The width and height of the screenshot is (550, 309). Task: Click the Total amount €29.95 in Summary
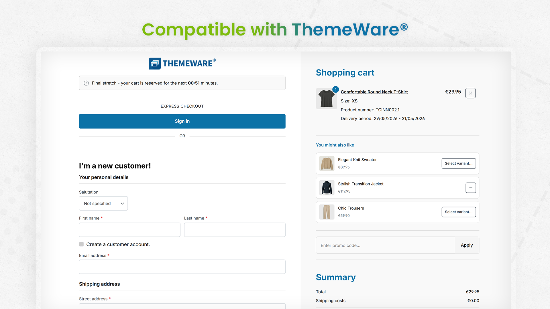click(x=472, y=292)
